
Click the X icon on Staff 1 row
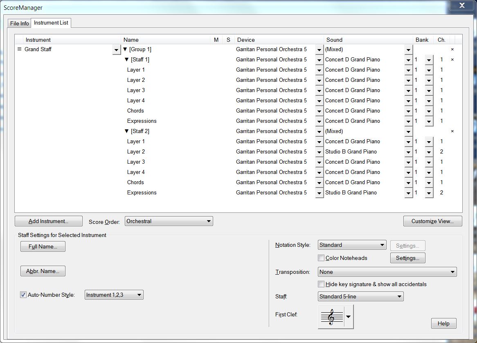[x=452, y=59]
